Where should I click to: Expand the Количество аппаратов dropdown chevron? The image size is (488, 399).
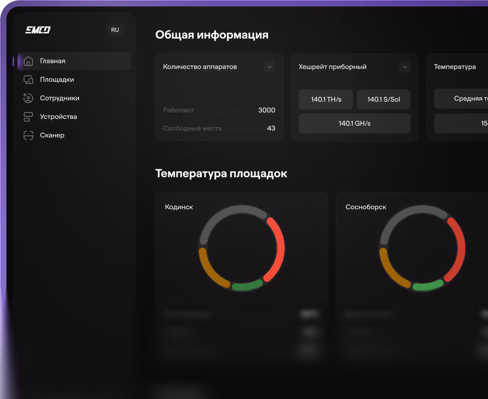click(269, 67)
